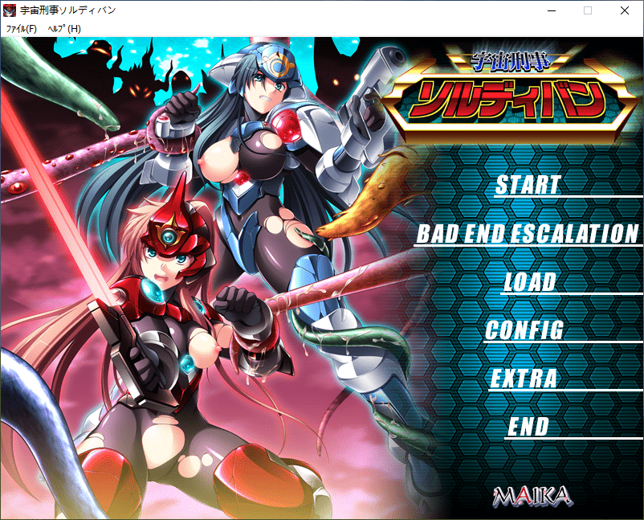The width and height of the screenshot is (644, 520).
Task: Open the ファイル(F) menu
Action: coord(21,29)
